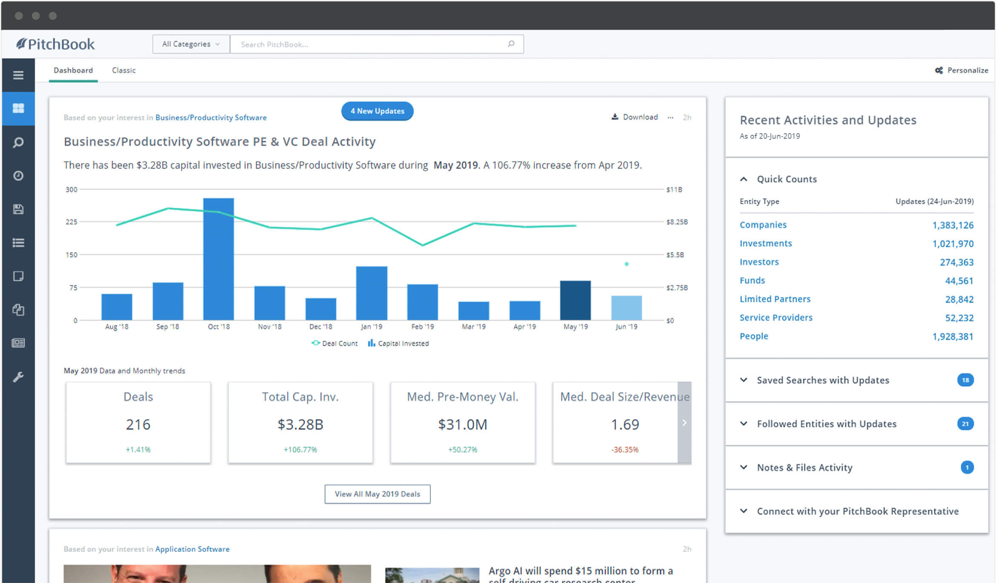Open the history clock icon in sidebar
996x583 pixels.
click(x=18, y=175)
